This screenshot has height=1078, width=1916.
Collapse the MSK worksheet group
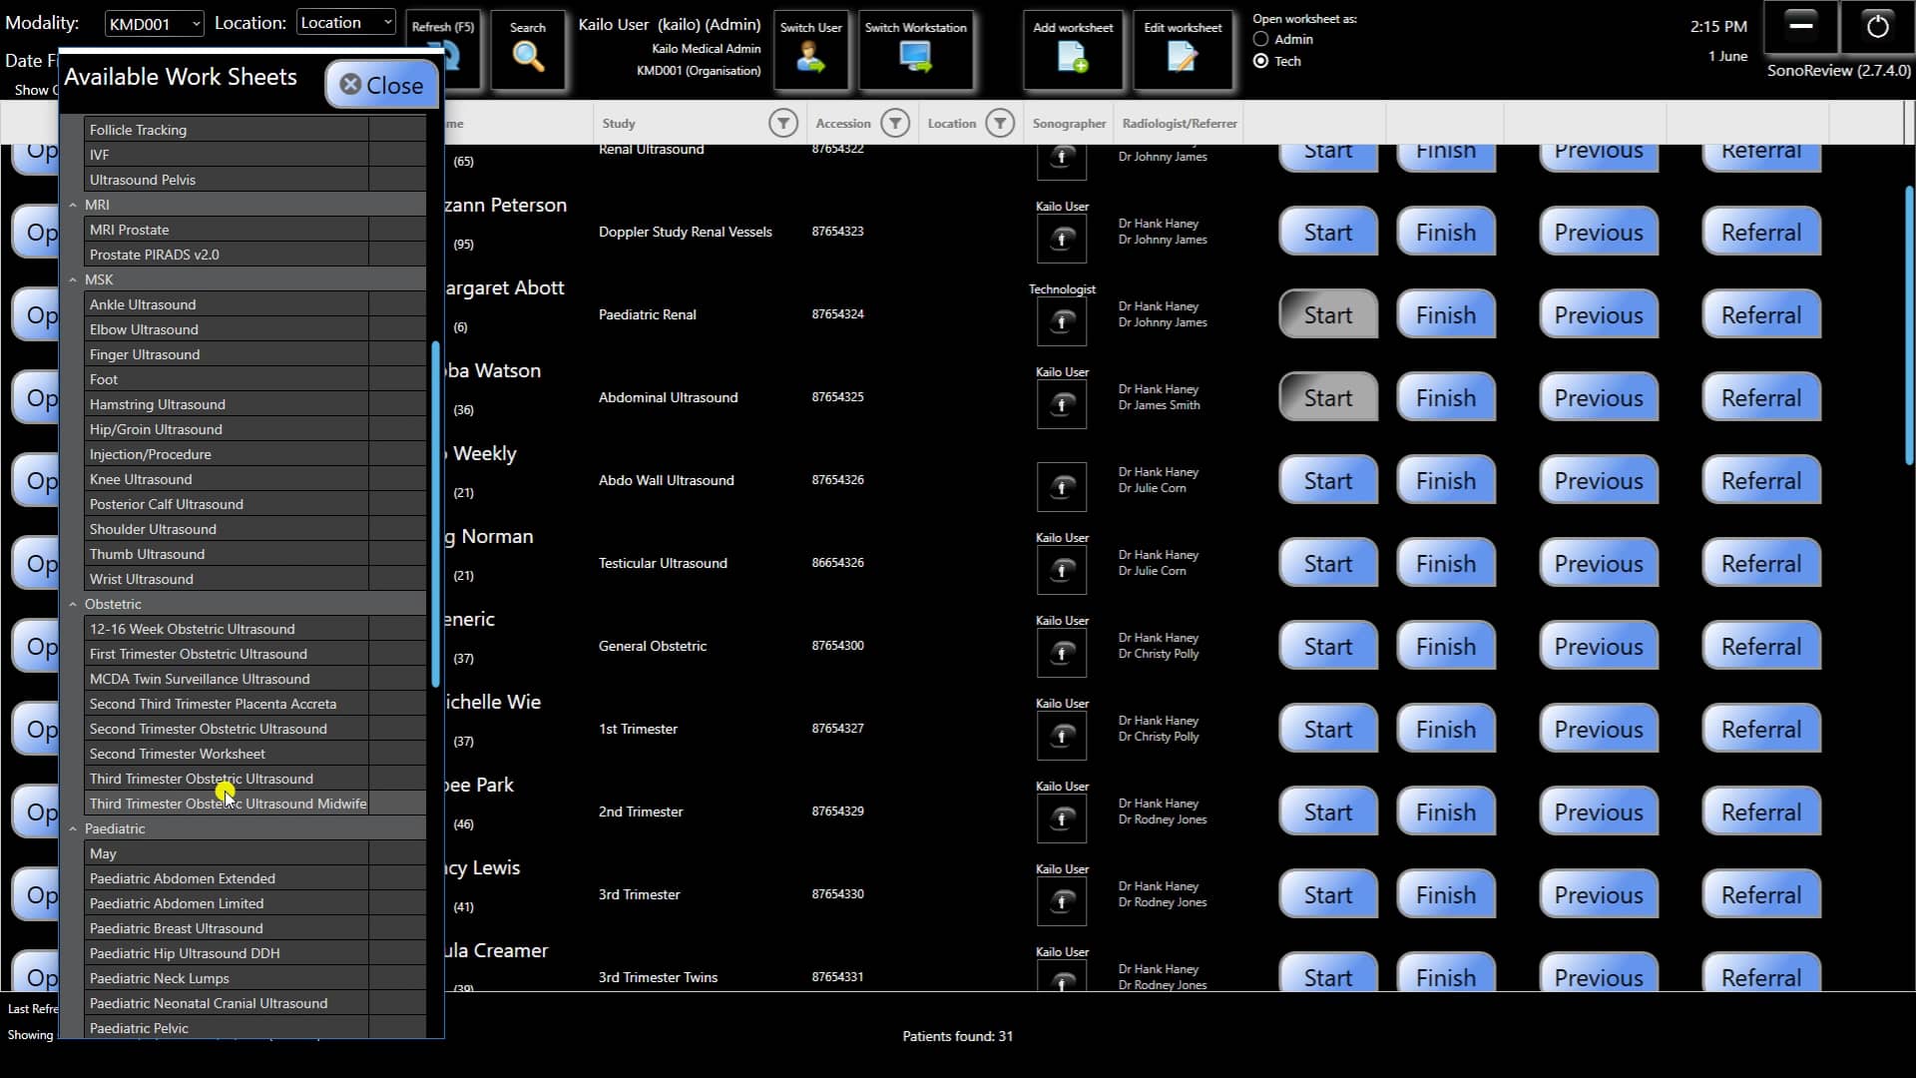click(x=73, y=279)
